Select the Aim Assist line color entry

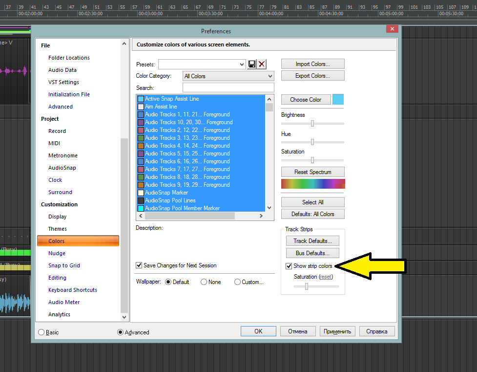tap(201, 107)
